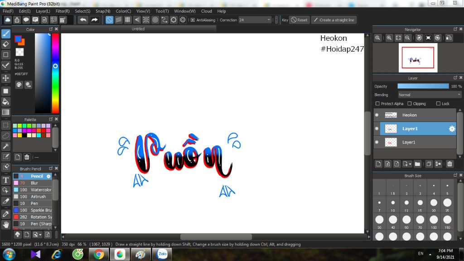Enable Lock checkbox
This screenshot has width=464, height=261.
click(438, 104)
